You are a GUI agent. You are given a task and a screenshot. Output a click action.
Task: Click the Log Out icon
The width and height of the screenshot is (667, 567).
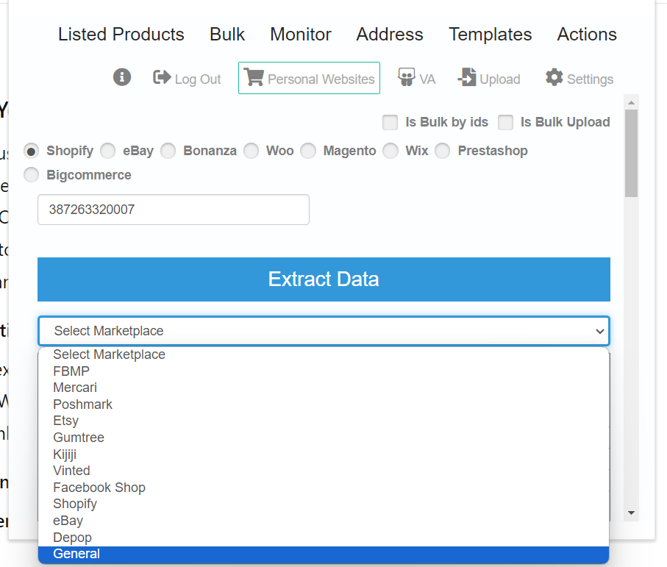[x=162, y=77]
